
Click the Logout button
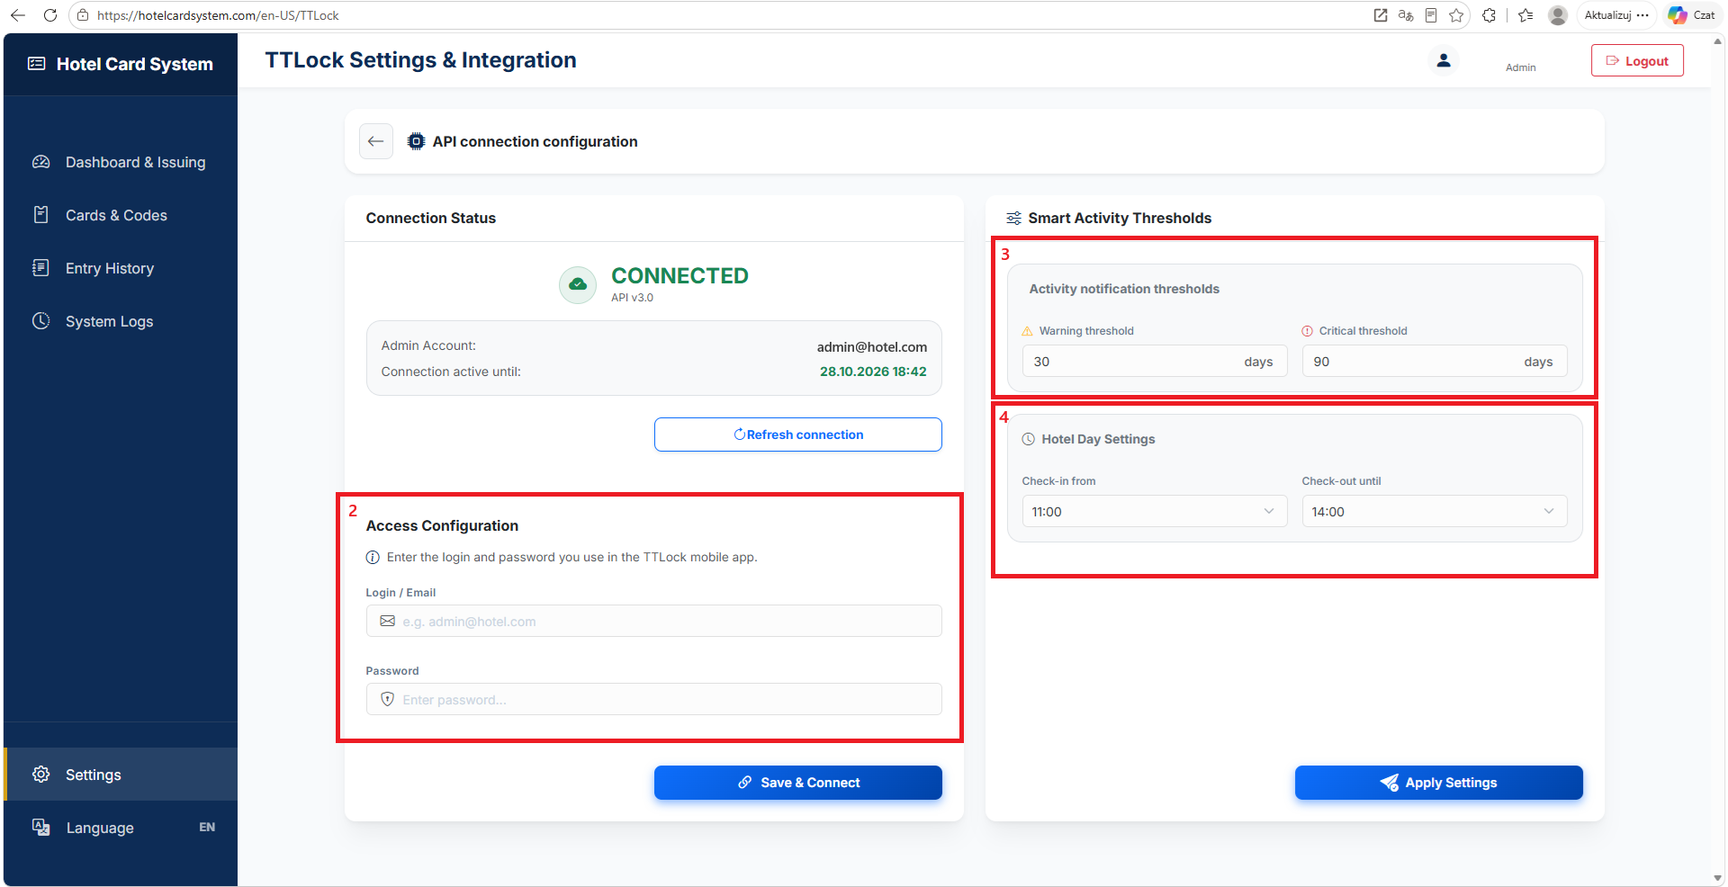pos(1637,61)
